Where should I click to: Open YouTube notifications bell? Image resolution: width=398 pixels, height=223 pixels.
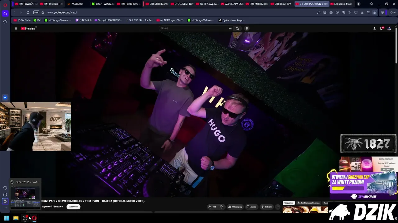382,28
